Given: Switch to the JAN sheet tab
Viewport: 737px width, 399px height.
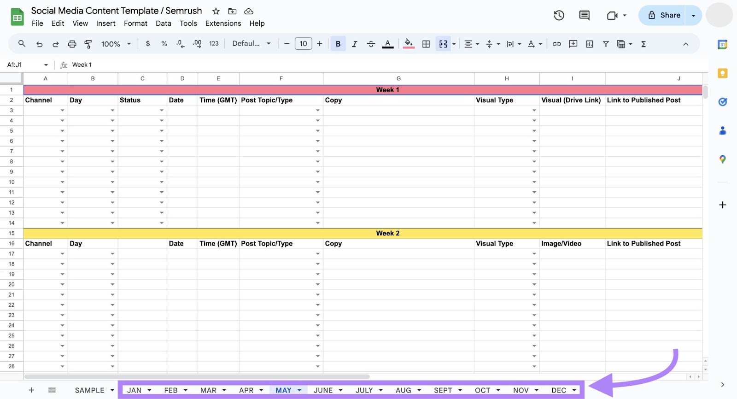Looking at the screenshot, I should [135, 390].
